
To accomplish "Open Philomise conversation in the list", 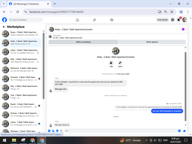I will point(22,70).
